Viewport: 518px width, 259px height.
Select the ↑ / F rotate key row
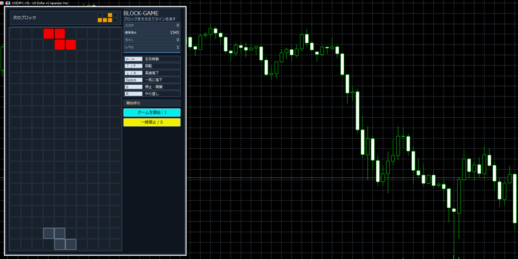[152, 66]
